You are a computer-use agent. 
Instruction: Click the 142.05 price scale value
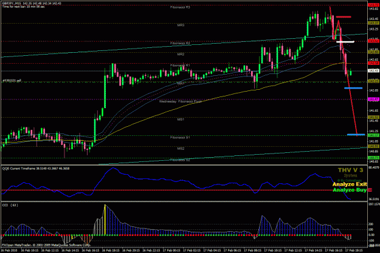(x=374, y=90)
